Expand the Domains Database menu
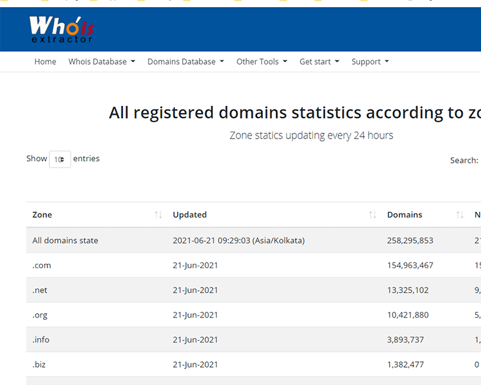The image size is (481, 385). 185,62
